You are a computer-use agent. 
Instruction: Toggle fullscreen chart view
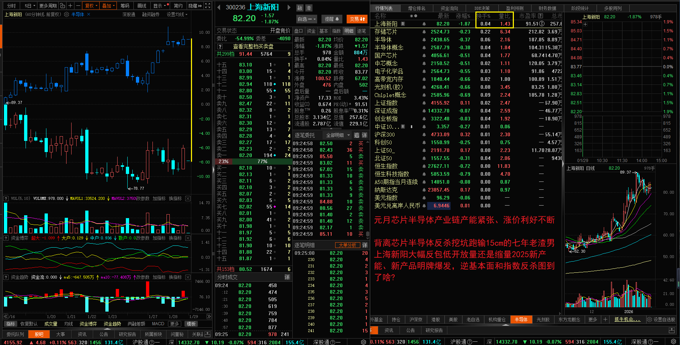pos(207,6)
